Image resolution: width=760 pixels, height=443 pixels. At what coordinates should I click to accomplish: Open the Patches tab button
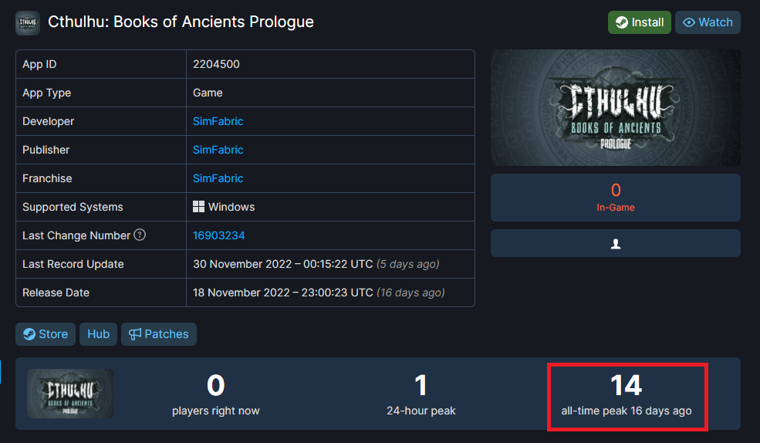[158, 334]
